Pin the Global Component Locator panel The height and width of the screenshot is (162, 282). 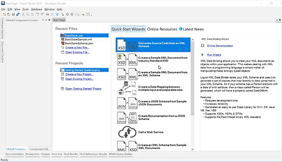click(46, 20)
